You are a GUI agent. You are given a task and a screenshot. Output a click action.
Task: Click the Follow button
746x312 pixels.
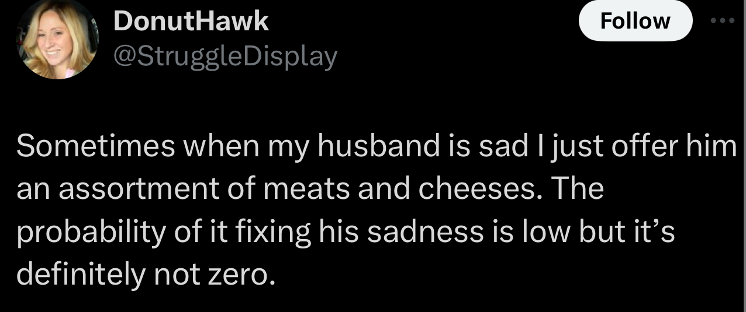point(635,21)
